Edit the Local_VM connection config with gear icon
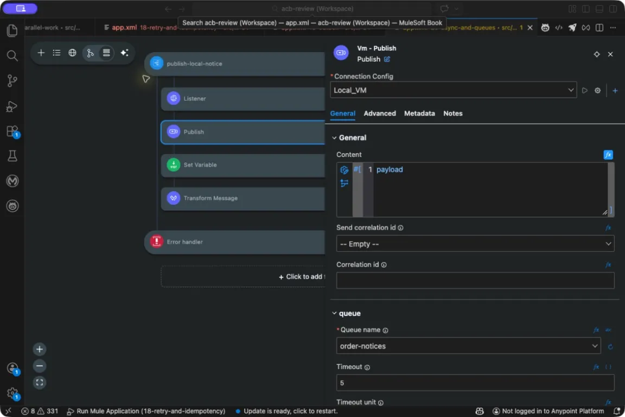 tap(597, 91)
